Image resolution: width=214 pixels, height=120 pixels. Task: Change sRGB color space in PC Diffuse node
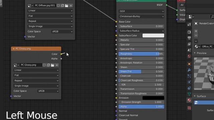pyautogui.click(x=62, y=31)
